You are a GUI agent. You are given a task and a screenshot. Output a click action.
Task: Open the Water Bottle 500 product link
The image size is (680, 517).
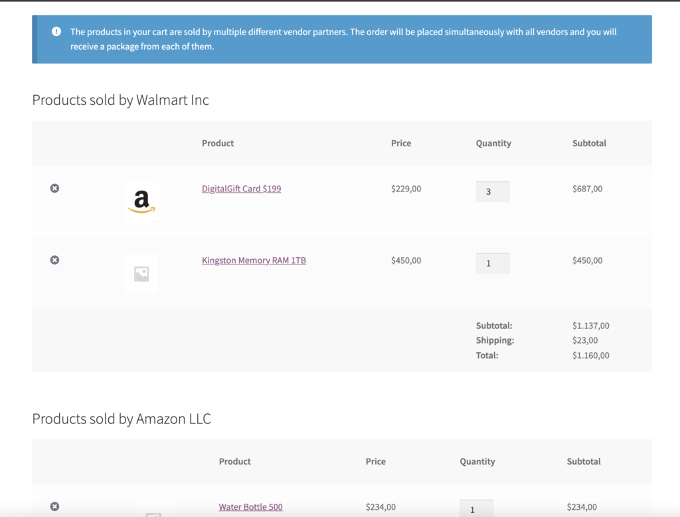coord(250,506)
